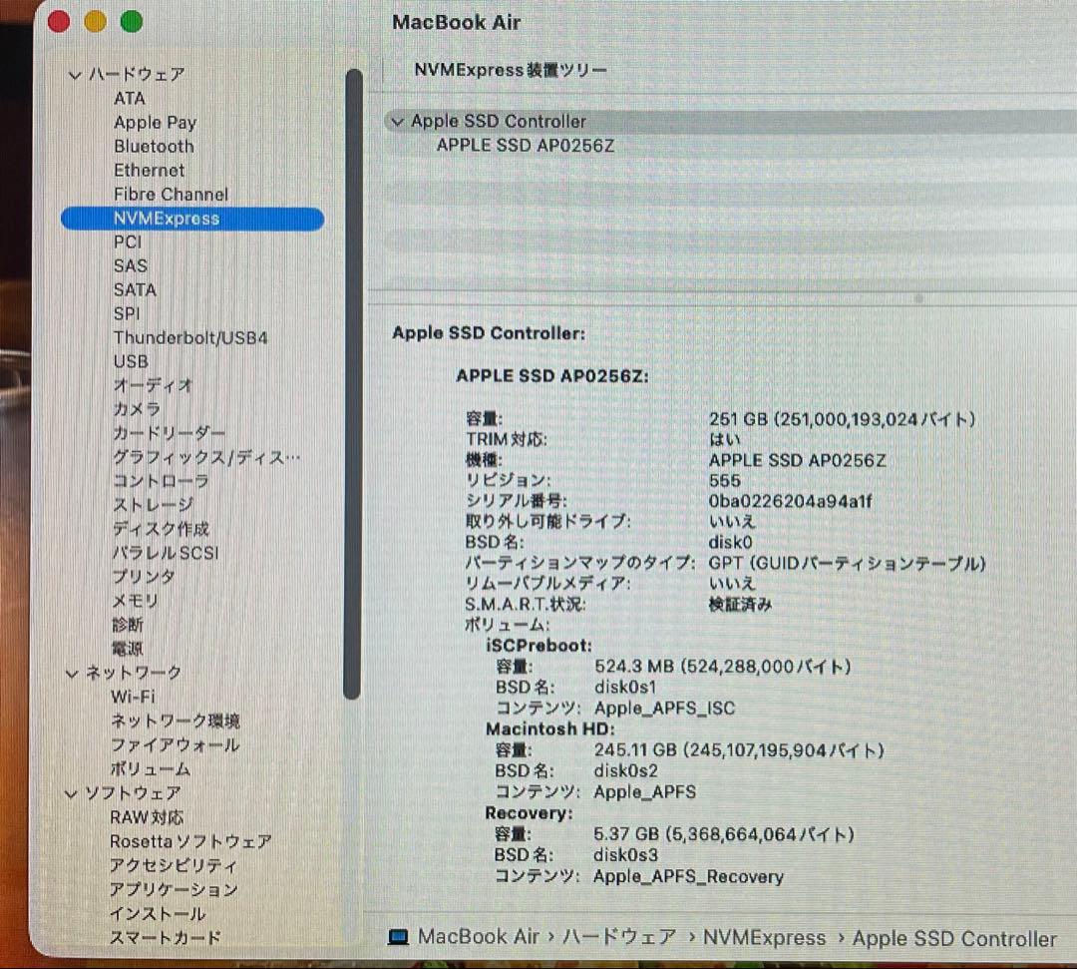The image size is (1077, 969).
Task: Select ファイアウォール in the sidebar
Action: [176, 744]
